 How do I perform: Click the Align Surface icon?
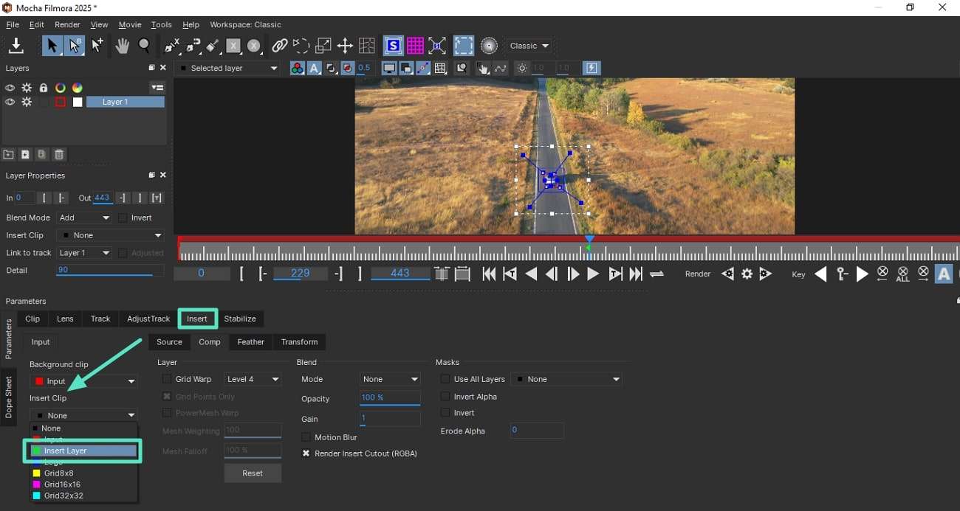tap(437, 46)
